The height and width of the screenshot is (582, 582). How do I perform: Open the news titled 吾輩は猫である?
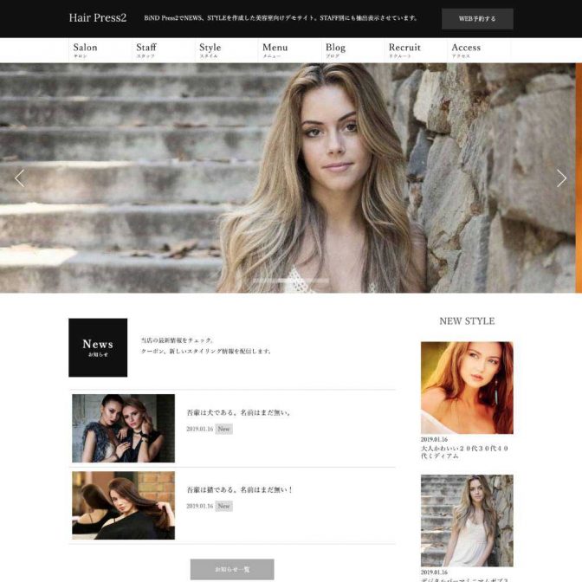click(240, 489)
